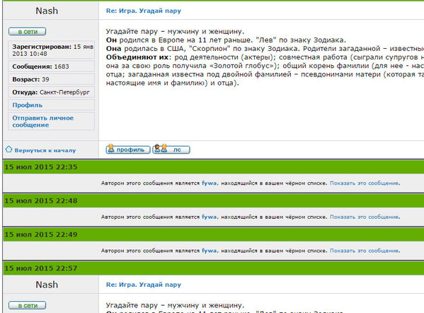Click the 'в сети' online status badge at top

[28, 31]
